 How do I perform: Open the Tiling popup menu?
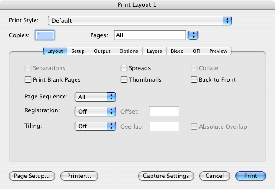(95, 126)
